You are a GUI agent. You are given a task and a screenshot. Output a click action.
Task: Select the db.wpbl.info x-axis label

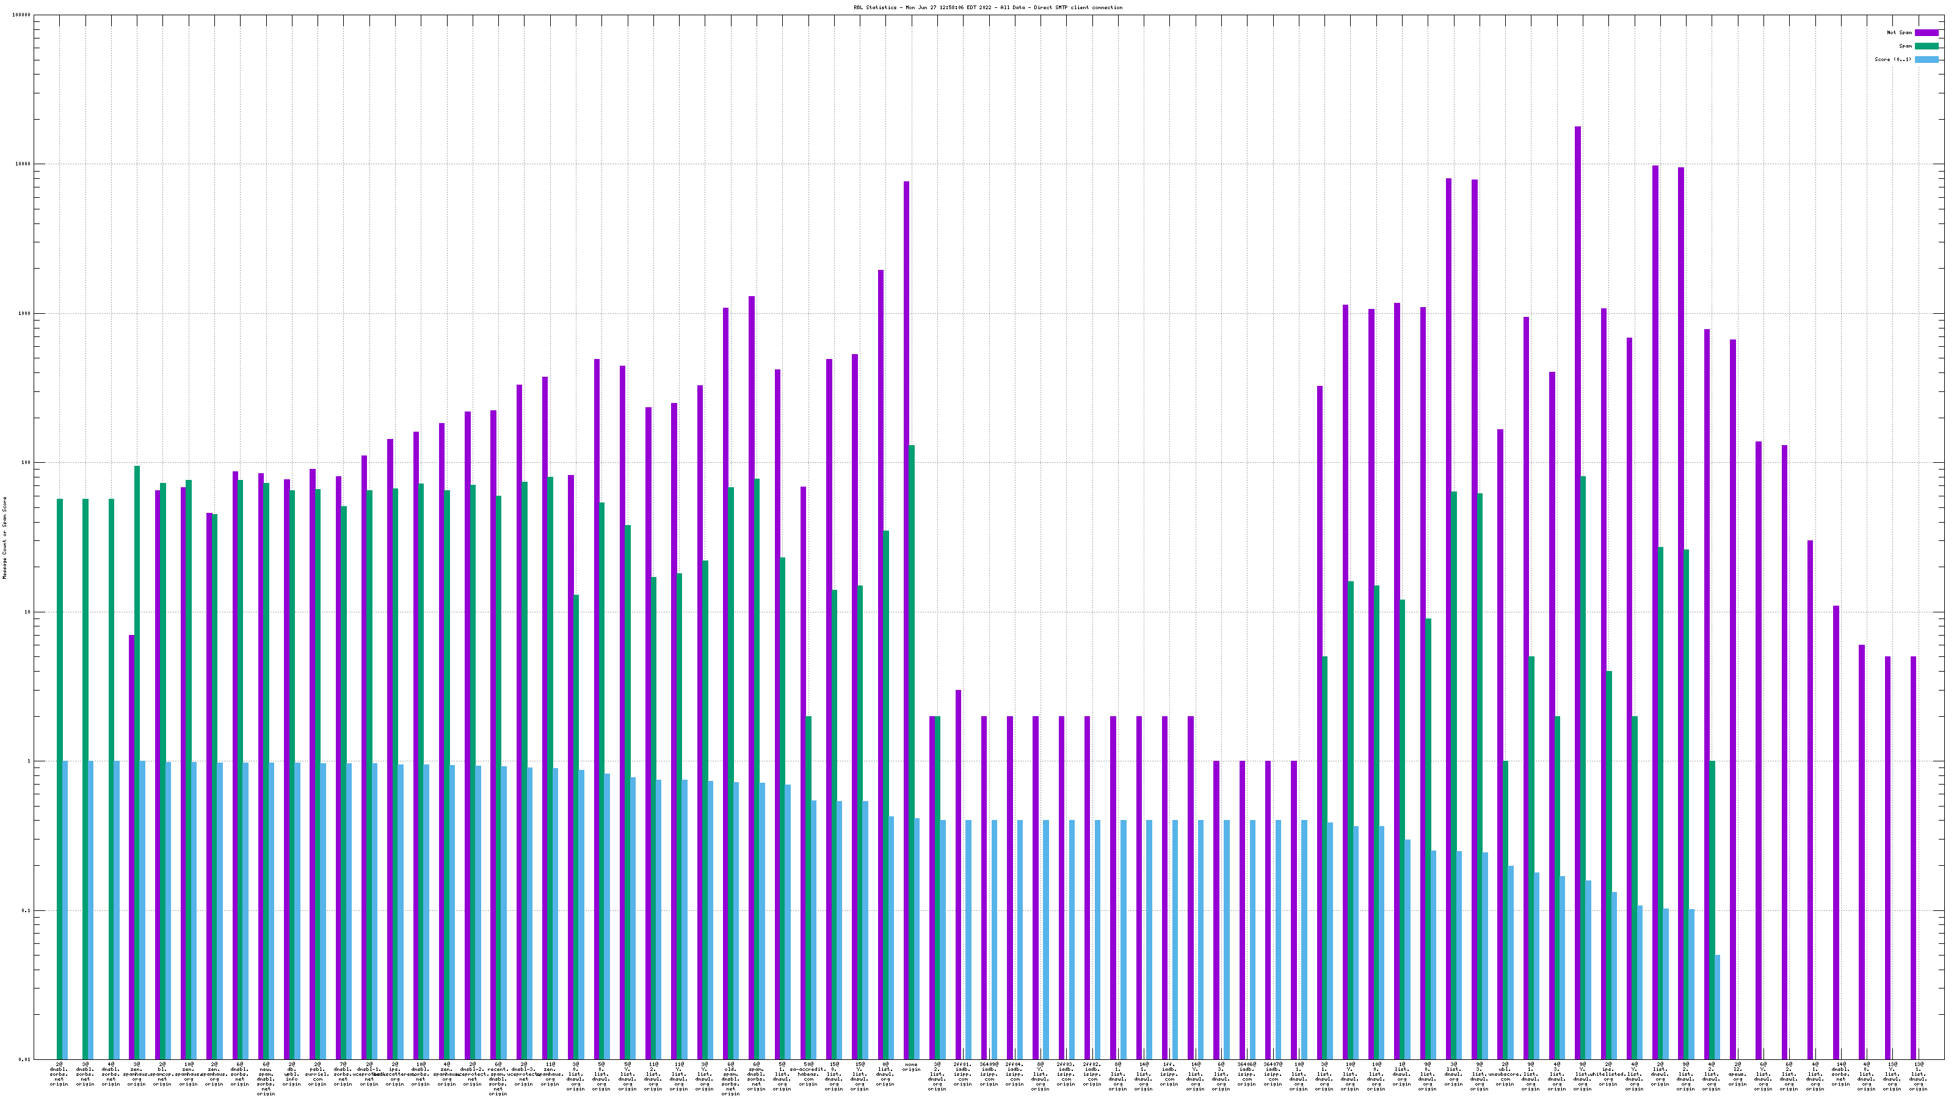tap(291, 1074)
